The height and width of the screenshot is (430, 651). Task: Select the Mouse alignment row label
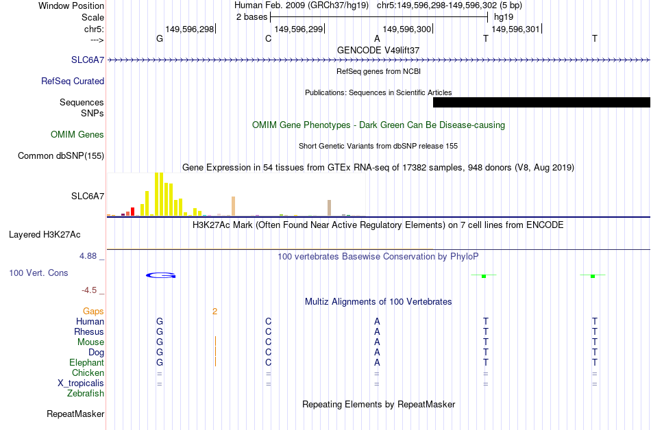pyautogui.click(x=90, y=342)
